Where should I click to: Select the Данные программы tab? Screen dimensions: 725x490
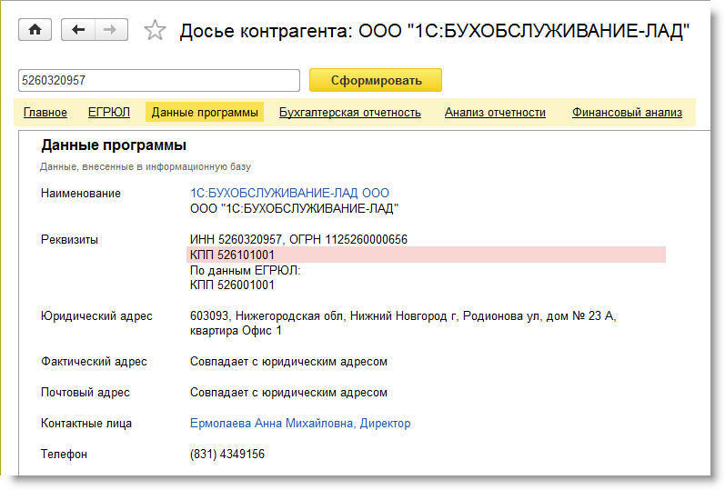tap(205, 113)
